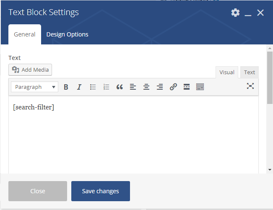Open the settings gear menu
273x210 pixels.
pyautogui.click(x=235, y=13)
